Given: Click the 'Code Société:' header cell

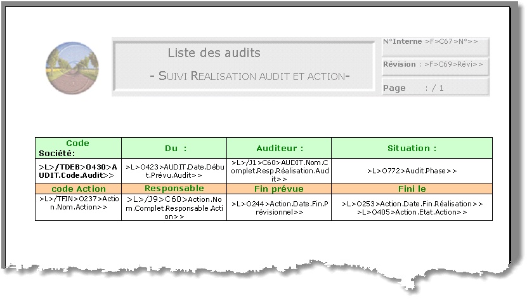Looking at the screenshot, I should pos(78,148).
